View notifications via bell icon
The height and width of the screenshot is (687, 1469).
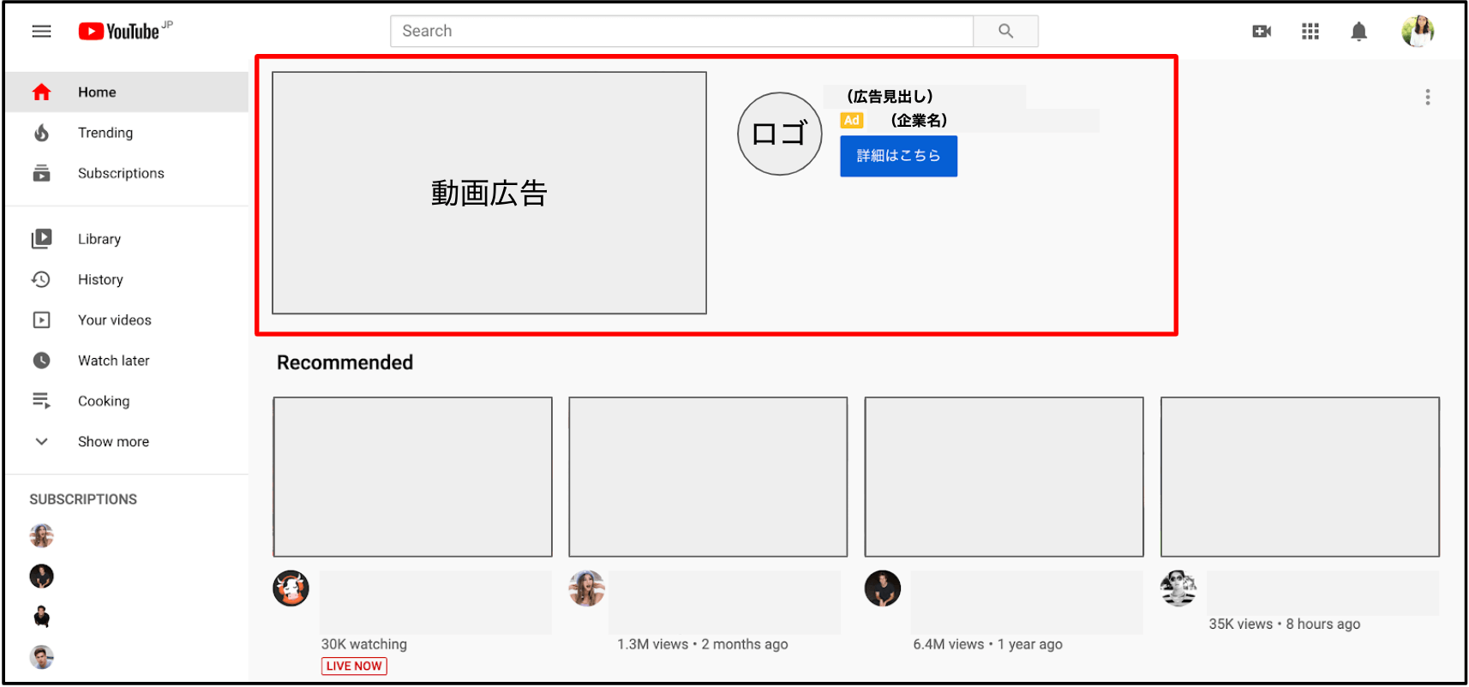pos(1358,32)
